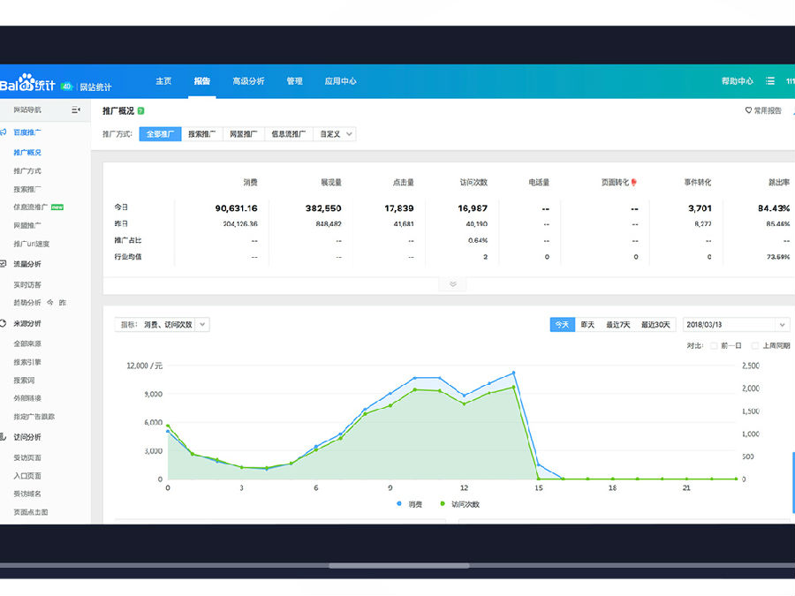Click the 来源分析 section icon in sidebar
Viewport: 795px width, 596px height.
[x=5, y=324]
